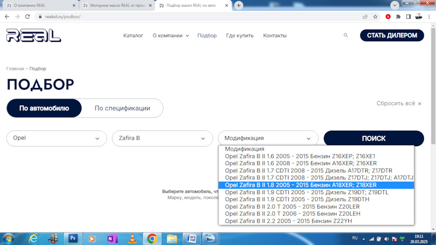Open OneNote from the taskbar

[x=112, y=239]
